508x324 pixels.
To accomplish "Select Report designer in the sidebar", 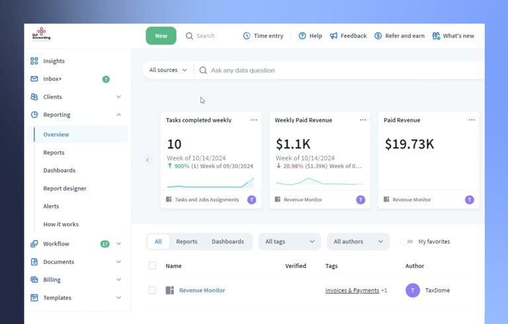I will pyautogui.click(x=65, y=188).
